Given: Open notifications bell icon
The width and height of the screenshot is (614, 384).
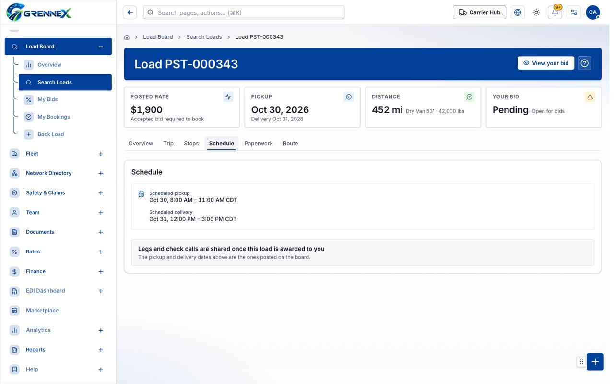Looking at the screenshot, I should (x=555, y=12).
